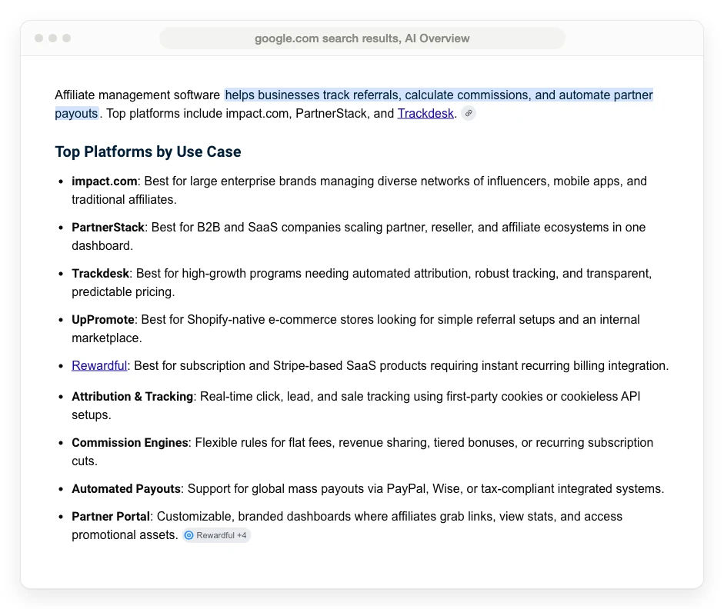
Task: Click the Automated Payouts bold label
Action: tap(126, 489)
